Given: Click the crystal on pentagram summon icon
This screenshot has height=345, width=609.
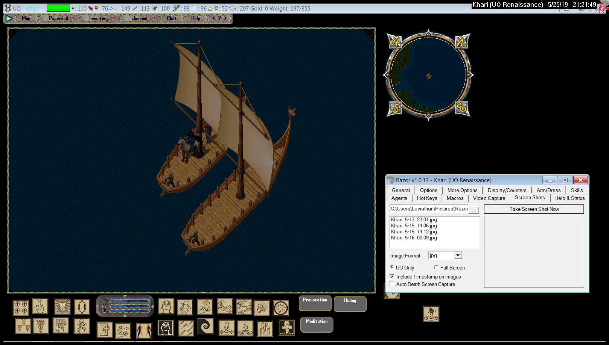Looking at the screenshot, I should click(226, 328).
